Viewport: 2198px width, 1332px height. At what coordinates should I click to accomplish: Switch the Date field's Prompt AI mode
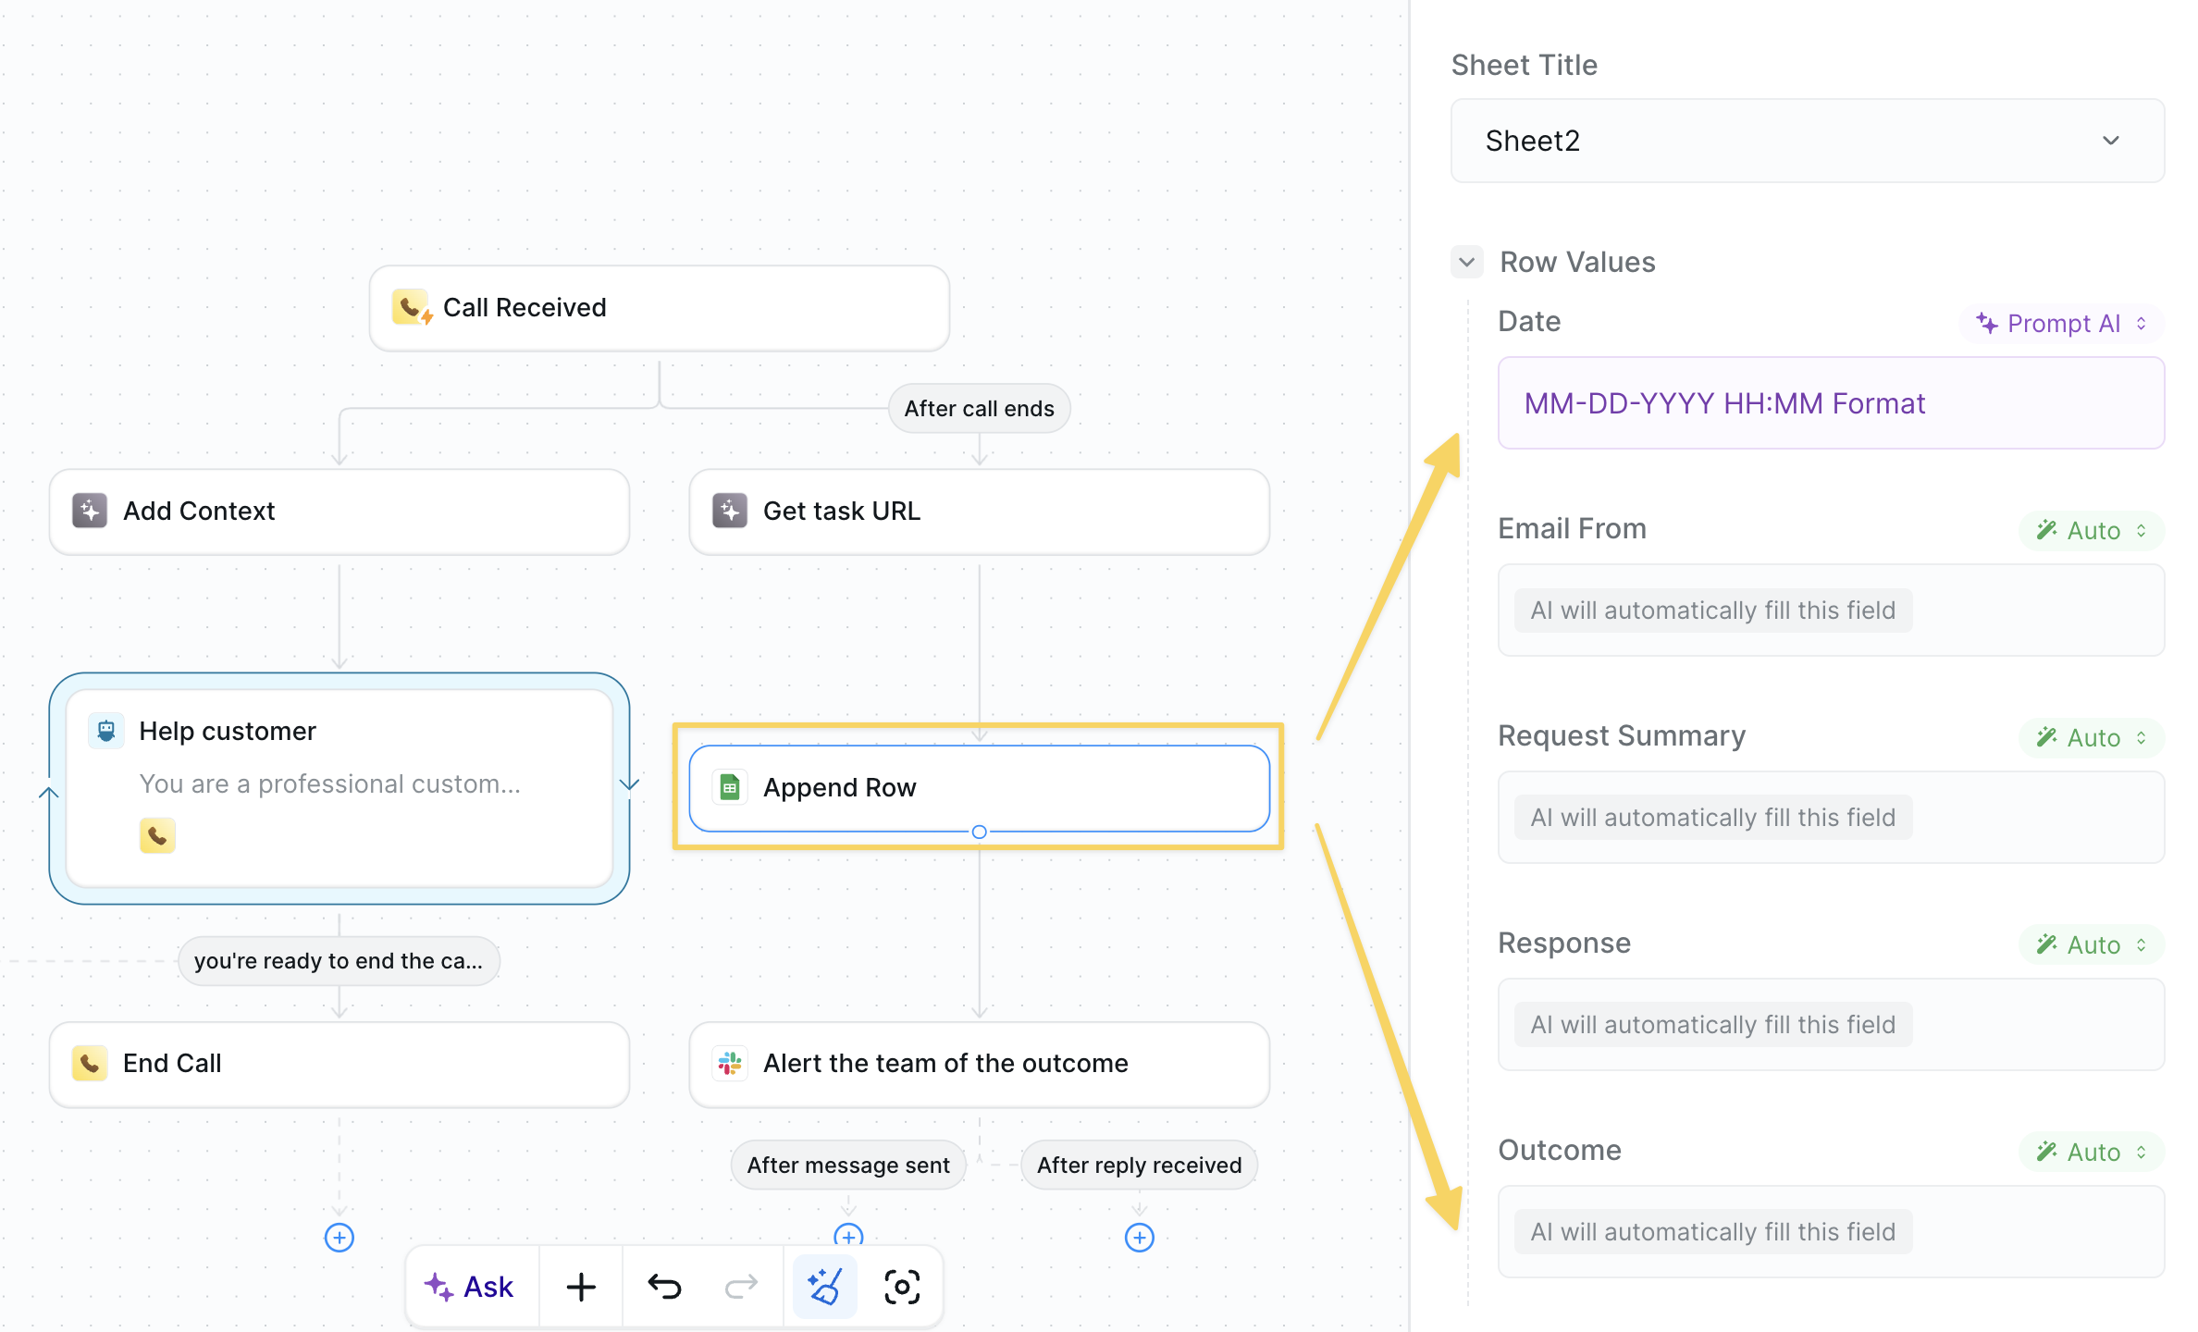(x=2061, y=323)
